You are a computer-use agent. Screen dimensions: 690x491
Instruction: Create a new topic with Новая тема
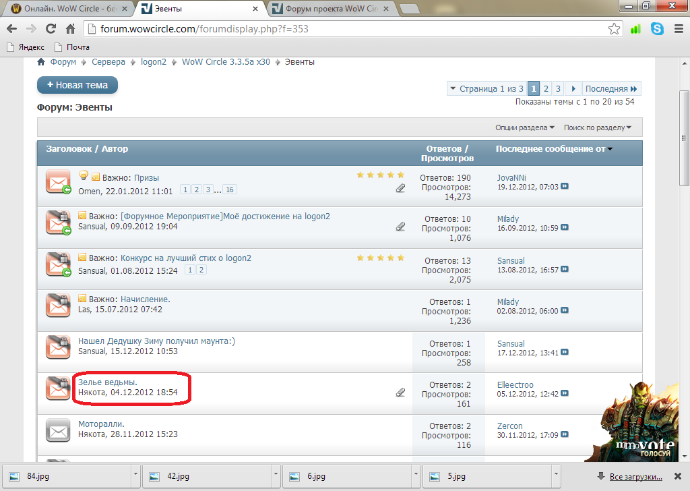point(77,85)
